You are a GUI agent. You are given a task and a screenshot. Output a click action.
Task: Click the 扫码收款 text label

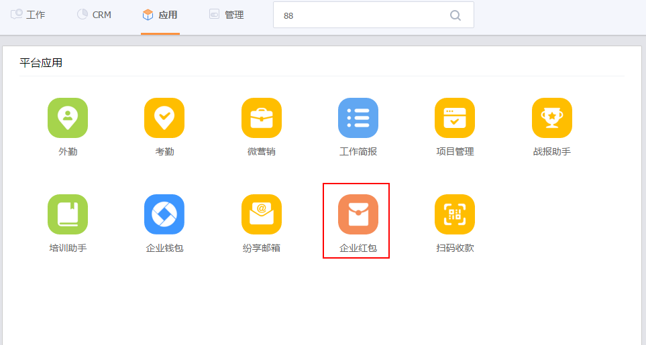click(x=455, y=248)
